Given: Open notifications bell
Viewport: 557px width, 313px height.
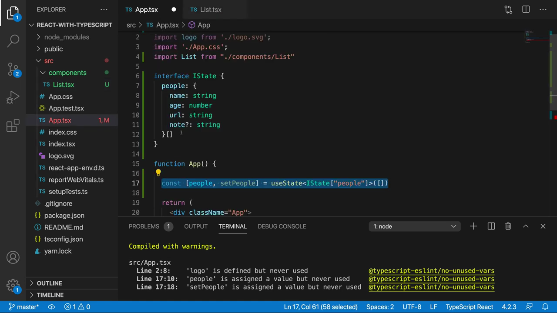Looking at the screenshot, I should 545,307.
